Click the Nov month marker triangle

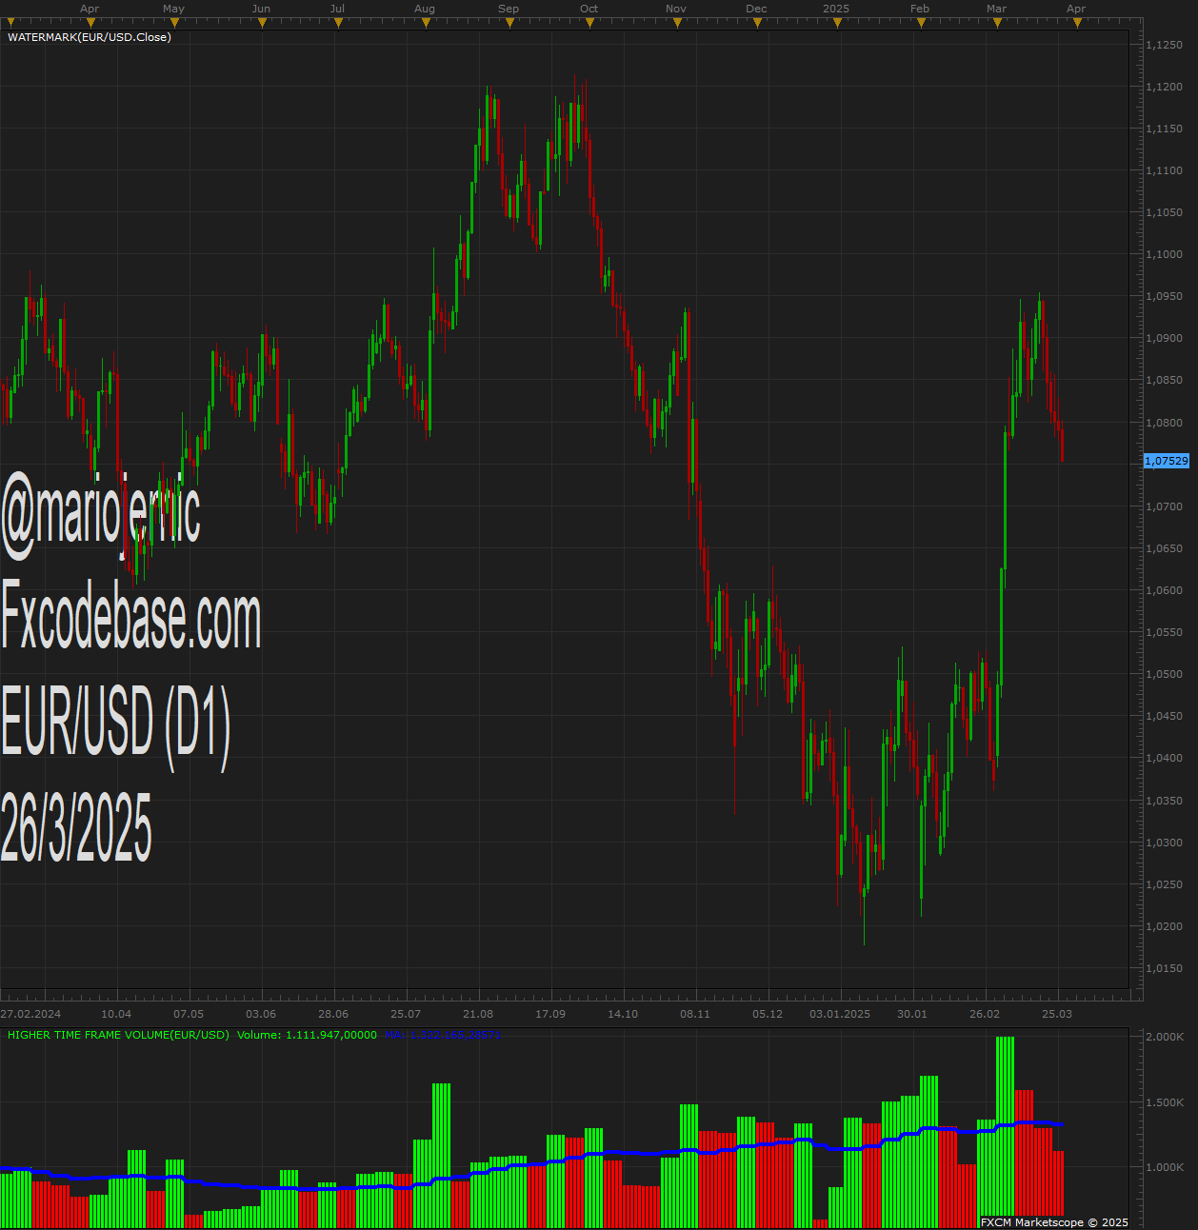677,23
